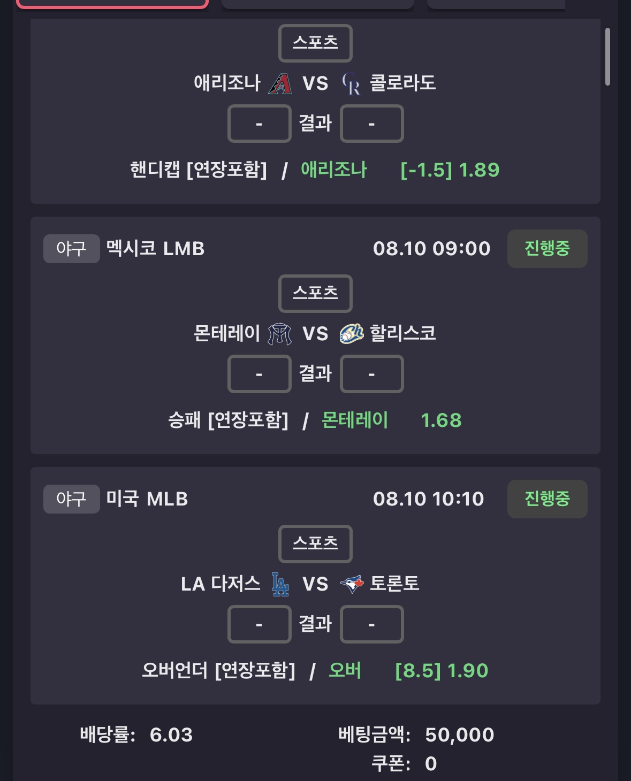Screen dimensions: 631x781
Task: Click the 진행중 status badge for 미국 MLB
Action: (x=547, y=499)
